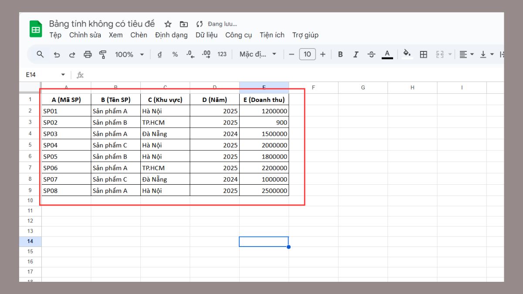This screenshot has width=523, height=294.
Task: Select the paint format roller tool
Action: 103,54
